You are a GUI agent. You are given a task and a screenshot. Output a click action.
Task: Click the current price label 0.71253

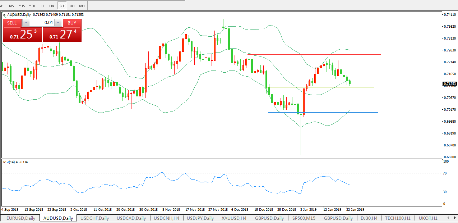pos(449,83)
